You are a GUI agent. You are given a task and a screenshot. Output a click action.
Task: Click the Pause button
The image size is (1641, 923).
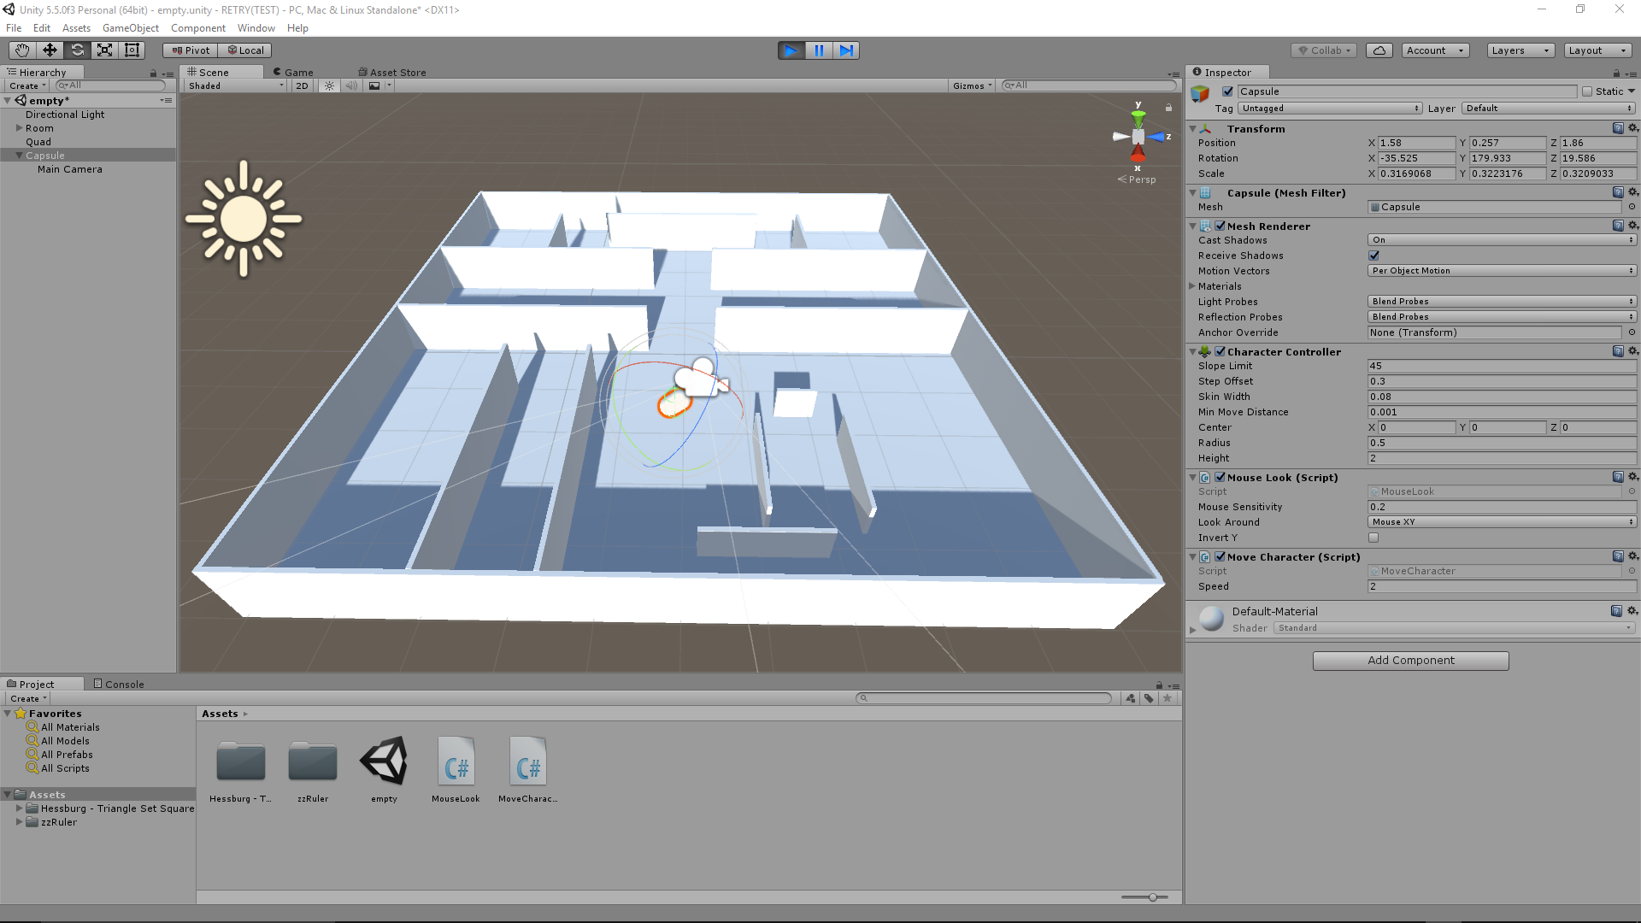pyautogui.click(x=818, y=50)
